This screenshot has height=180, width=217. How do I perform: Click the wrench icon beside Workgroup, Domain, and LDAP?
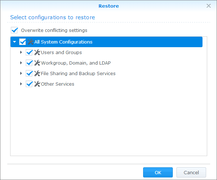click(37, 63)
